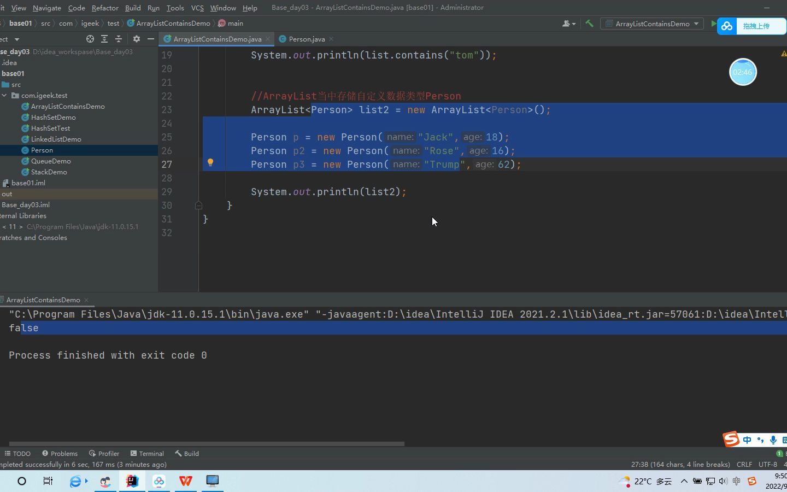Open the Build menu
This screenshot has height=492, width=787.
[x=133, y=8]
